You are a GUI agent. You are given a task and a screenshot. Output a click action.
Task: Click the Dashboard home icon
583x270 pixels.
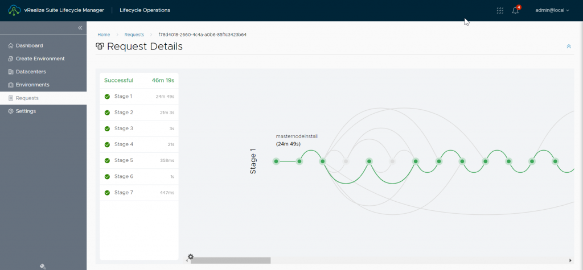(11, 45)
